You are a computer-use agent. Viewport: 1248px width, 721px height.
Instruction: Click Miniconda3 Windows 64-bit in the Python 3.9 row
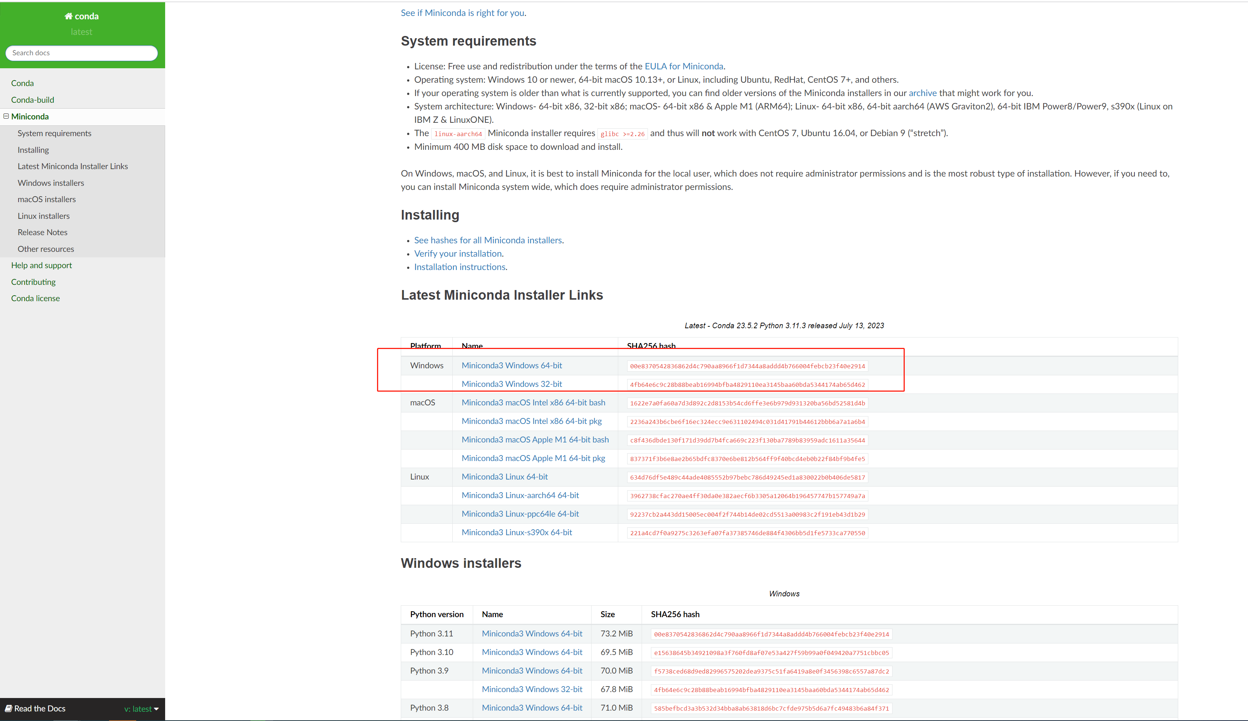pos(532,671)
